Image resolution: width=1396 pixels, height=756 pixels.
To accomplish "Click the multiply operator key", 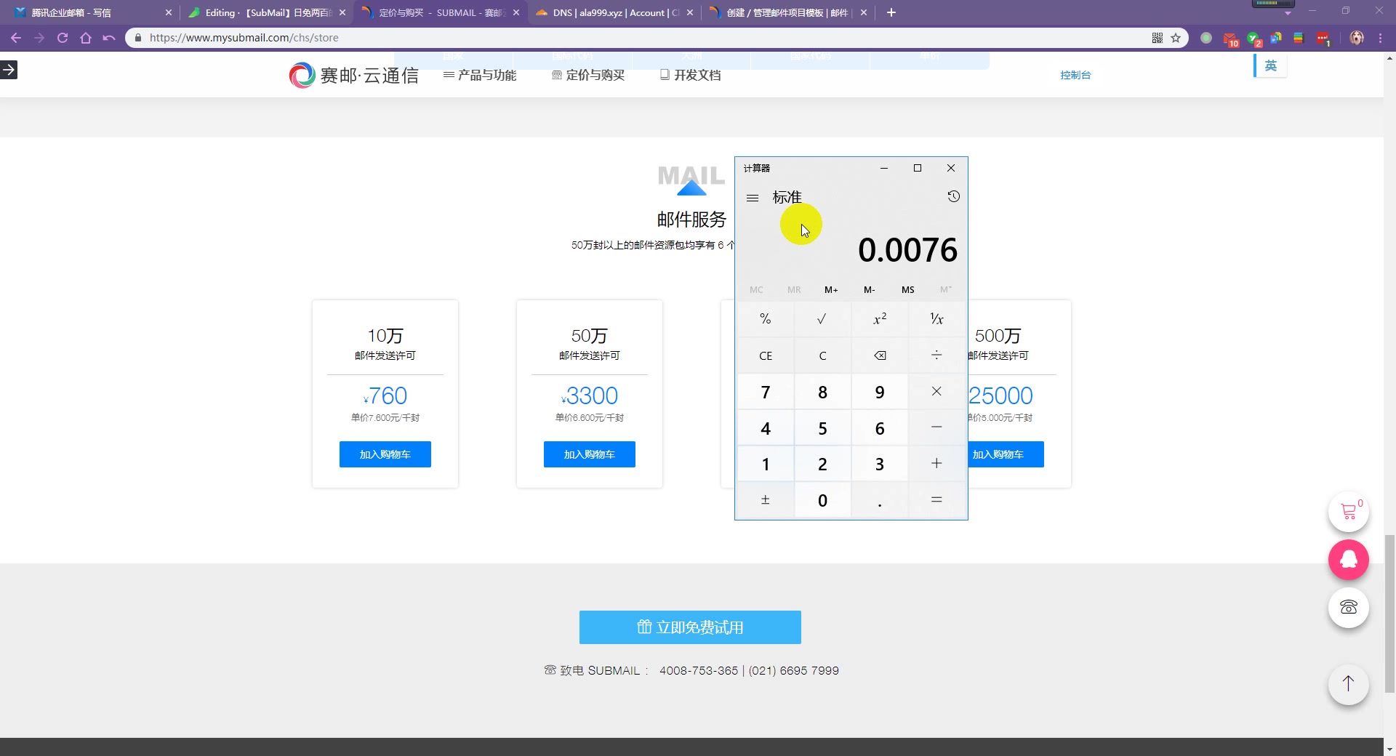I will pyautogui.click(x=936, y=392).
